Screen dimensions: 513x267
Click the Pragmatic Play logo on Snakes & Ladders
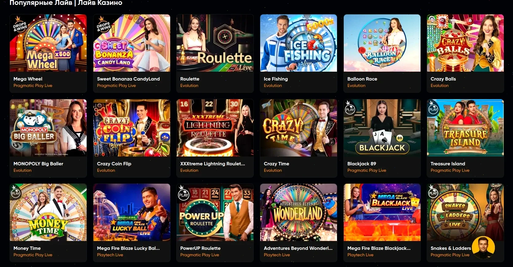(x=433, y=192)
